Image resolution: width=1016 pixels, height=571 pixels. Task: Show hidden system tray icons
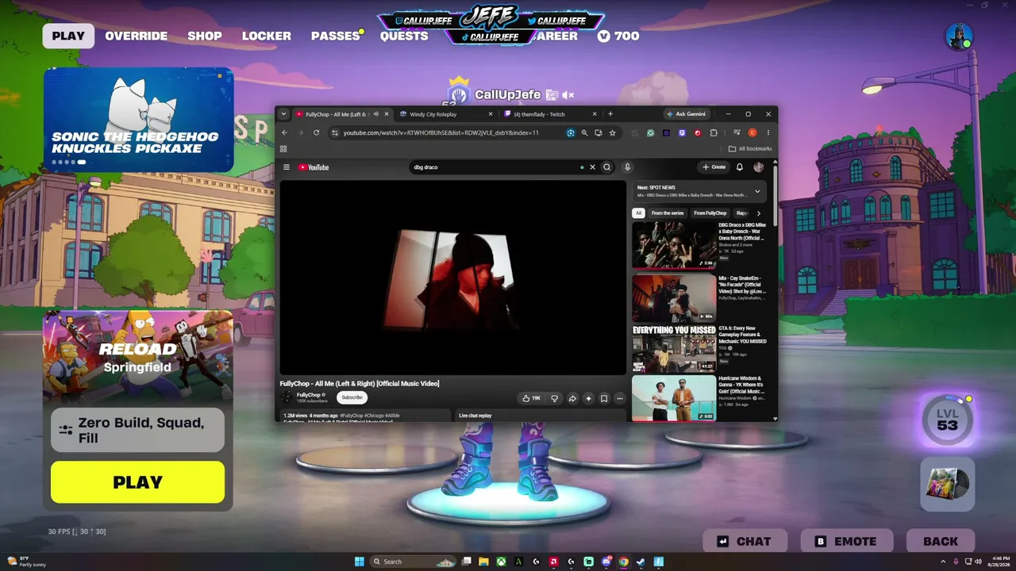pos(943,561)
